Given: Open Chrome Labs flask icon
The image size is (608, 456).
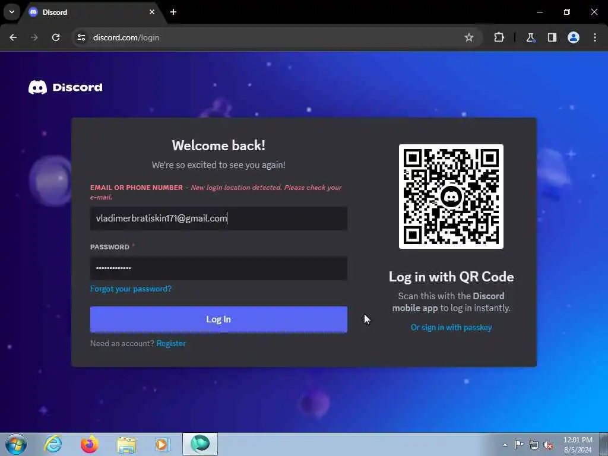Looking at the screenshot, I should click(x=530, y=37).
